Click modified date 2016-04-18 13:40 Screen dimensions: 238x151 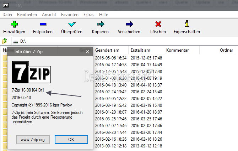pyautogui.click(x=111, y=85)
